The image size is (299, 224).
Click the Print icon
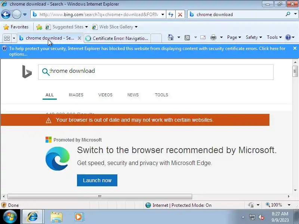coord(213,38)
